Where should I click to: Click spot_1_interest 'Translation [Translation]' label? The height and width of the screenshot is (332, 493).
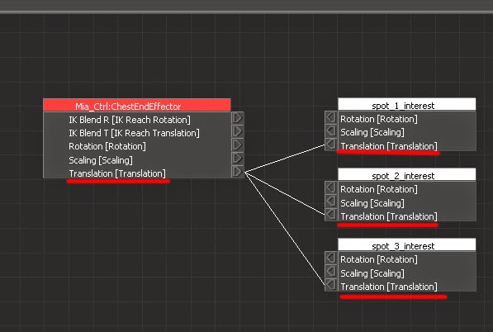[x=389, y=146]
